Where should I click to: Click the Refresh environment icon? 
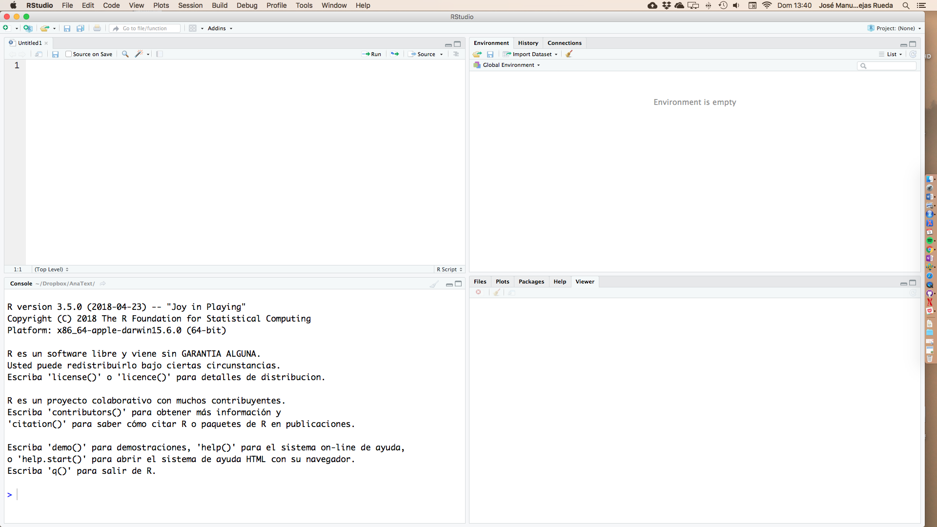(913, 54)
